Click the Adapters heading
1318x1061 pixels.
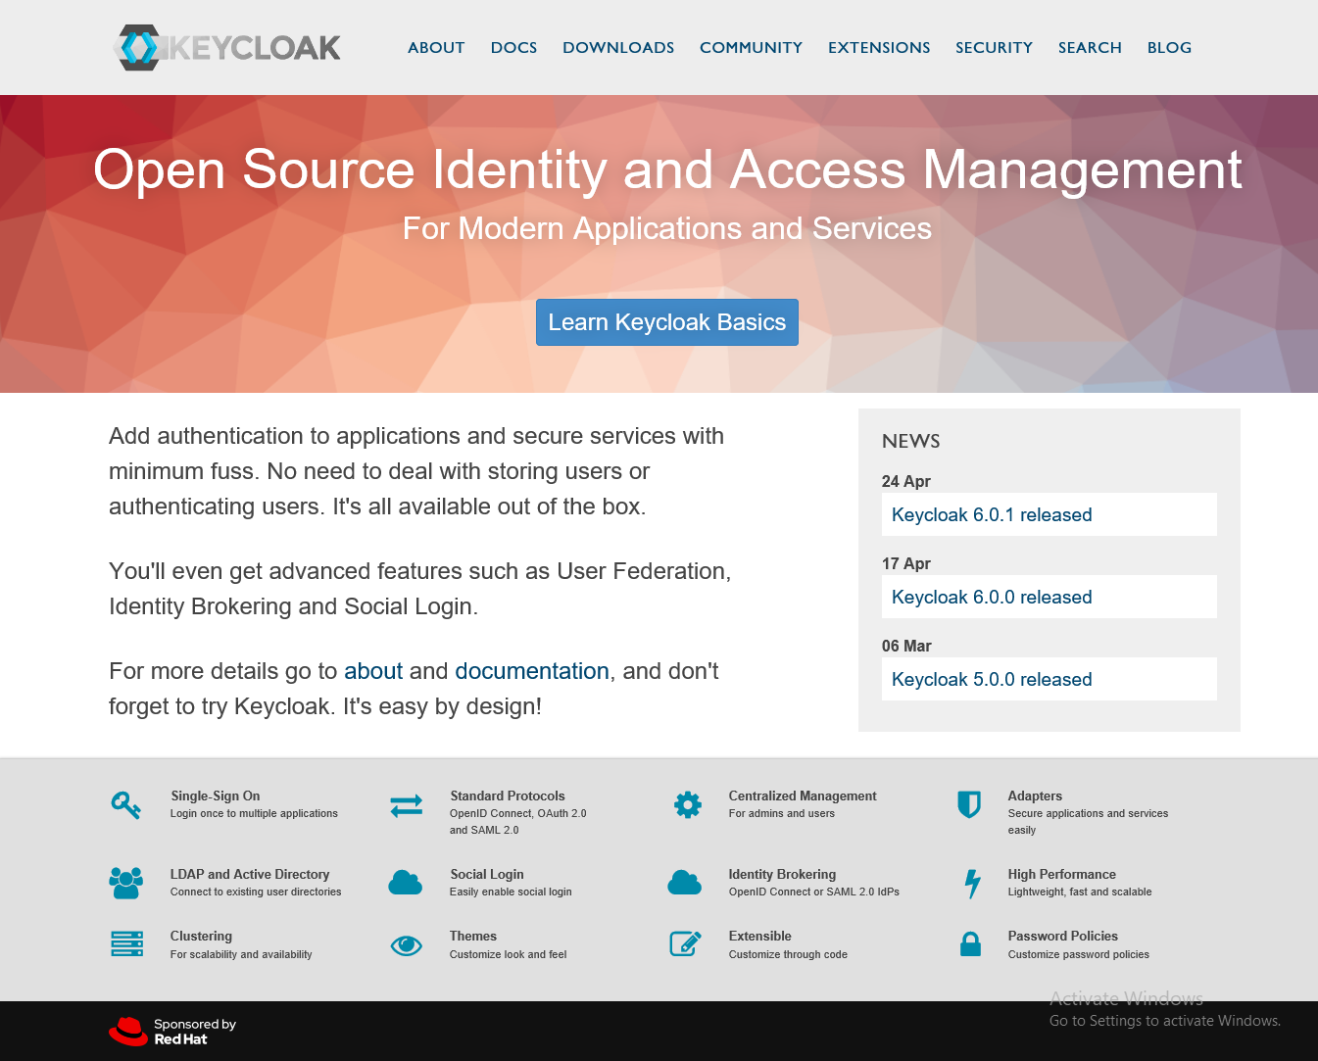1035,796
